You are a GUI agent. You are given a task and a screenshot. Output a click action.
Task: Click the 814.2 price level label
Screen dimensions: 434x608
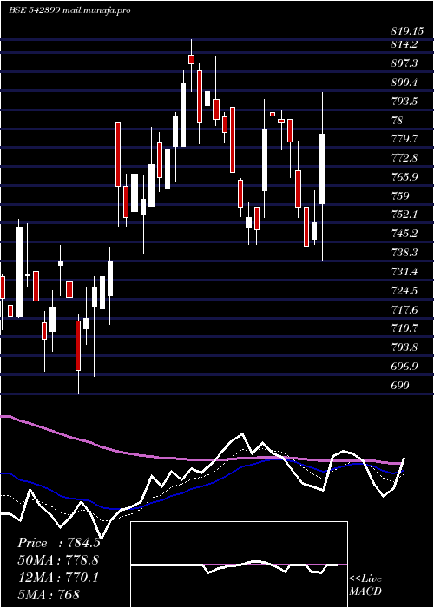pos(404,44)
